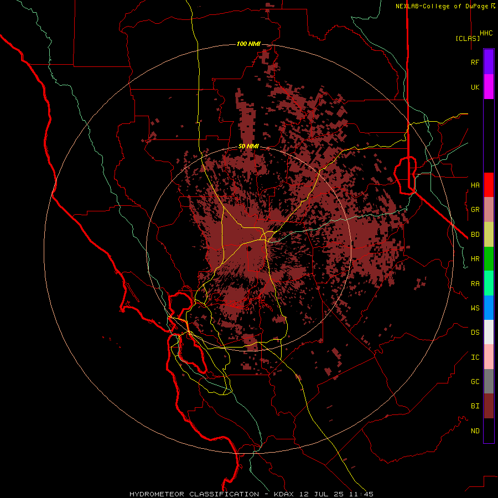Click the purple RF legend swatch
498x498 pixels.
point(489,62)
